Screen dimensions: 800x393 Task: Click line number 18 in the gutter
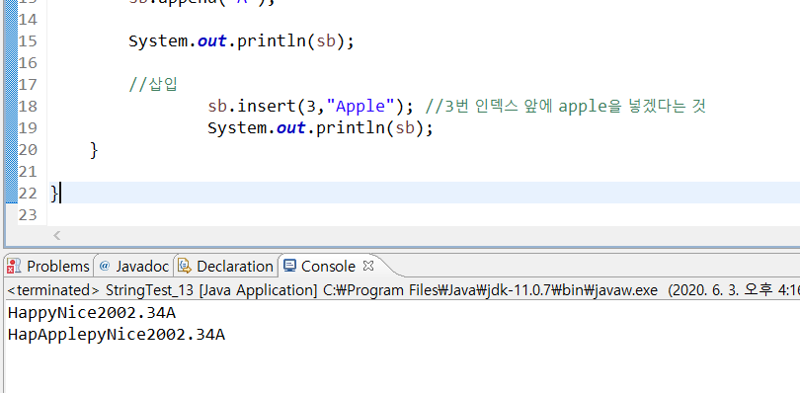click(x=28, y=107)
